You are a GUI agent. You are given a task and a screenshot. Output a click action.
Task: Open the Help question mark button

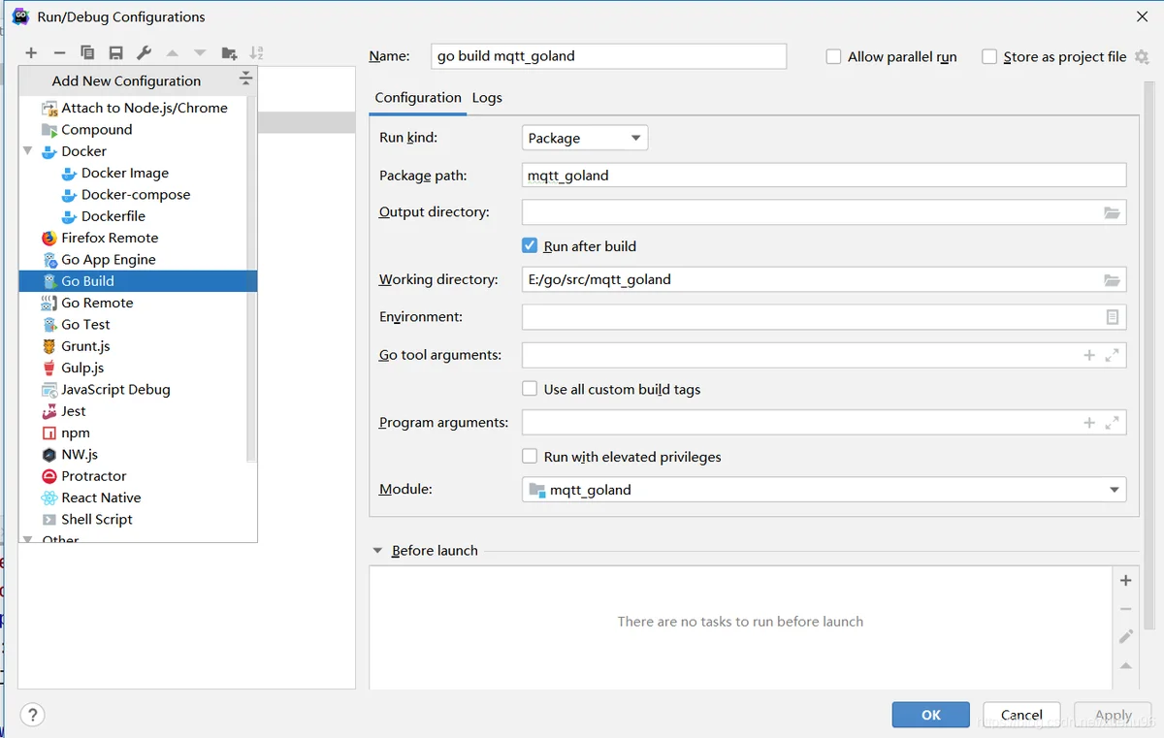click(32, 715)
